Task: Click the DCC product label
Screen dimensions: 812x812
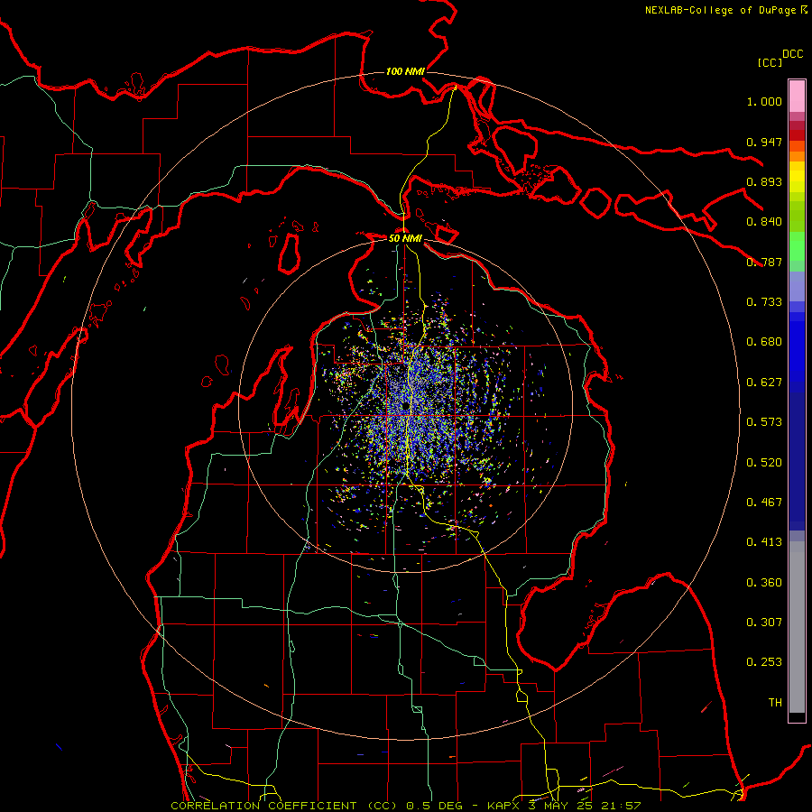Action: coord(792,54)
